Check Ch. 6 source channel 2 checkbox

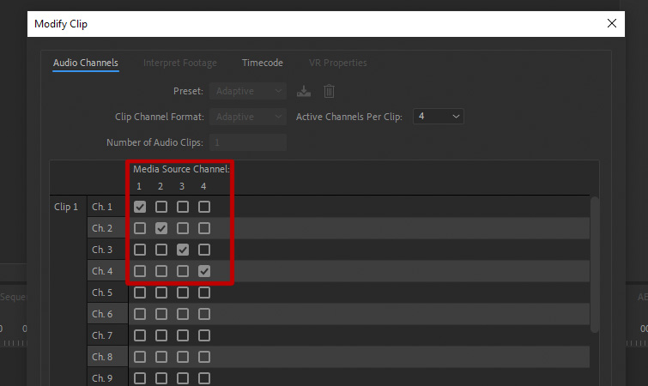pyautogui.click(x=161, y=314)
